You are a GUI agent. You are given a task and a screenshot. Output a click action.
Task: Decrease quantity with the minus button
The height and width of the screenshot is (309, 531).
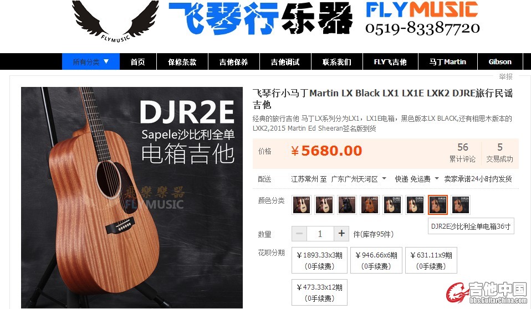pyautogui.click(x=299, y=234)
